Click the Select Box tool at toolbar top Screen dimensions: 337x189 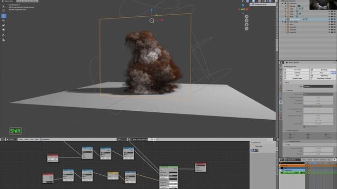click(4, 6)
